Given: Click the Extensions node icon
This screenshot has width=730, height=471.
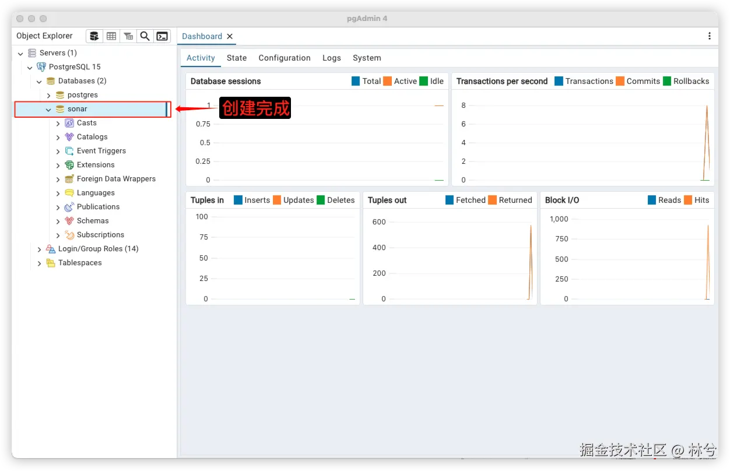Looking at the screenshot, I should 69,165.
